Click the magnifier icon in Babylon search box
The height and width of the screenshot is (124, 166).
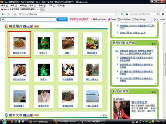point(158,14)
